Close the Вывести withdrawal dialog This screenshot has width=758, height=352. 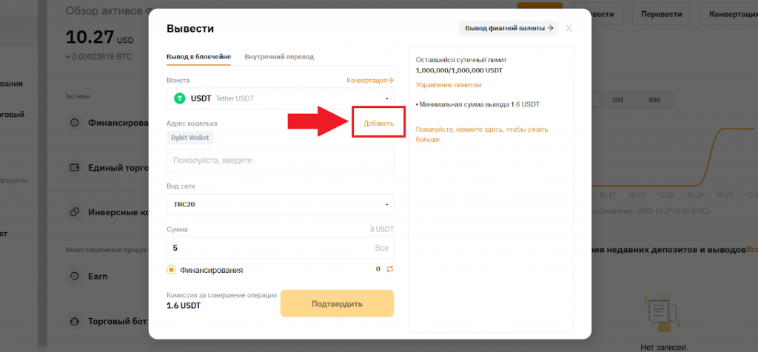(568, 29)
